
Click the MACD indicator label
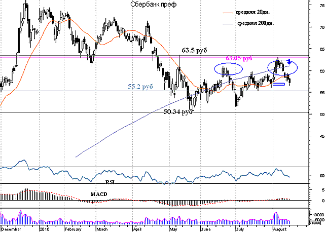(99, 194)
